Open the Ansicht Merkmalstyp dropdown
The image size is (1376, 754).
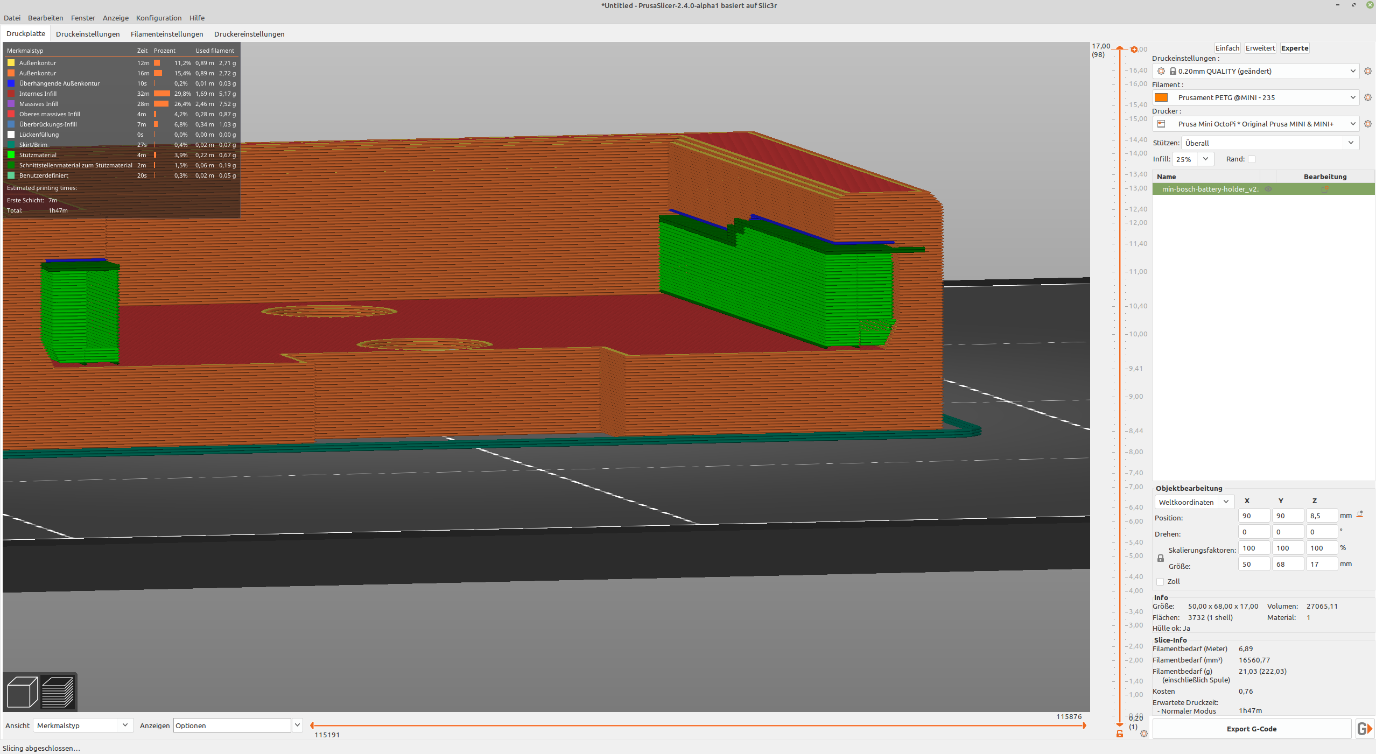pos(83,725)
